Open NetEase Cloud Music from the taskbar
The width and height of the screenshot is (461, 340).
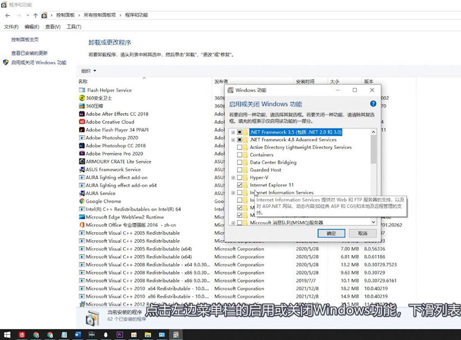click(x=22, y=335)
